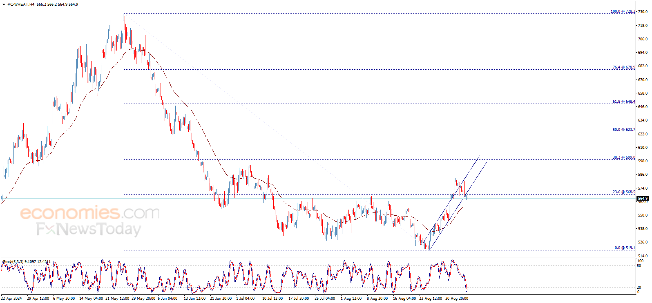Click the 706.0 price axis value
The image size is (652, 303).
pyautogui.click(x=643, y=39)
